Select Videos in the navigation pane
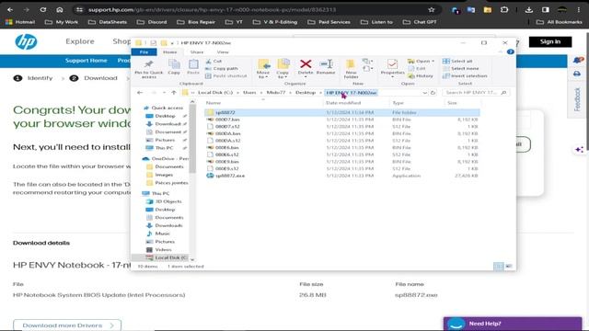 [159, 249]
